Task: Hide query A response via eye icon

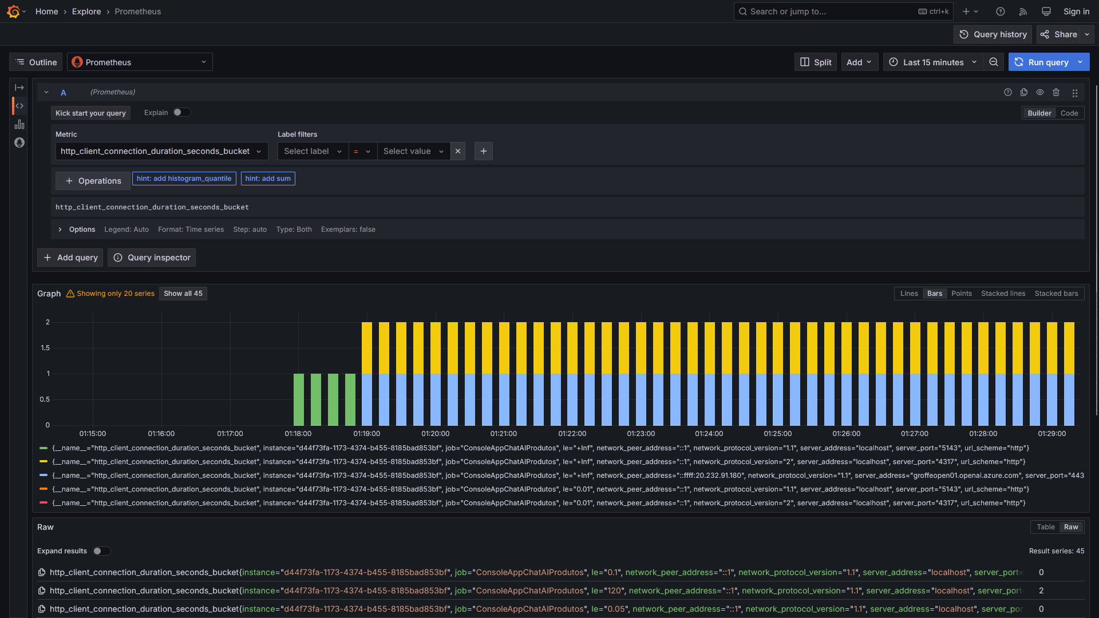Action: tap(1040, 92)
